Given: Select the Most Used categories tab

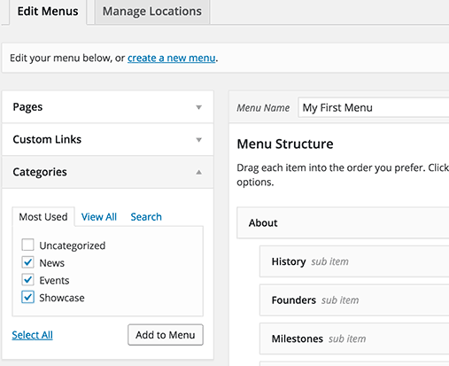Looking at the screenshot, I should [43, 217].
